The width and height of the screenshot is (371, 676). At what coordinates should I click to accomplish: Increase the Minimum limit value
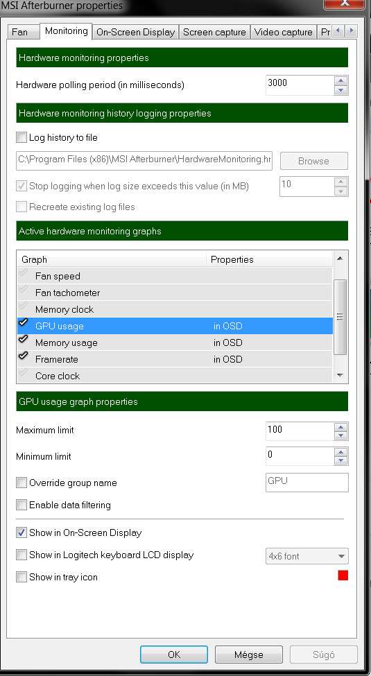click(340, 452)
